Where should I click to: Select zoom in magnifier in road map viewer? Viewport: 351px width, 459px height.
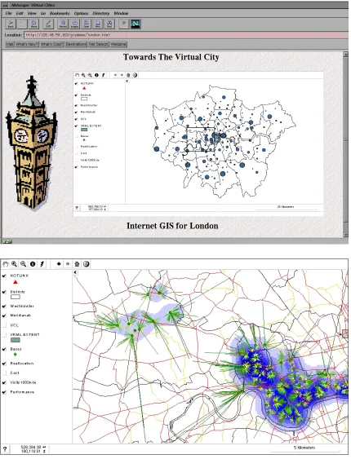(14, 264)
